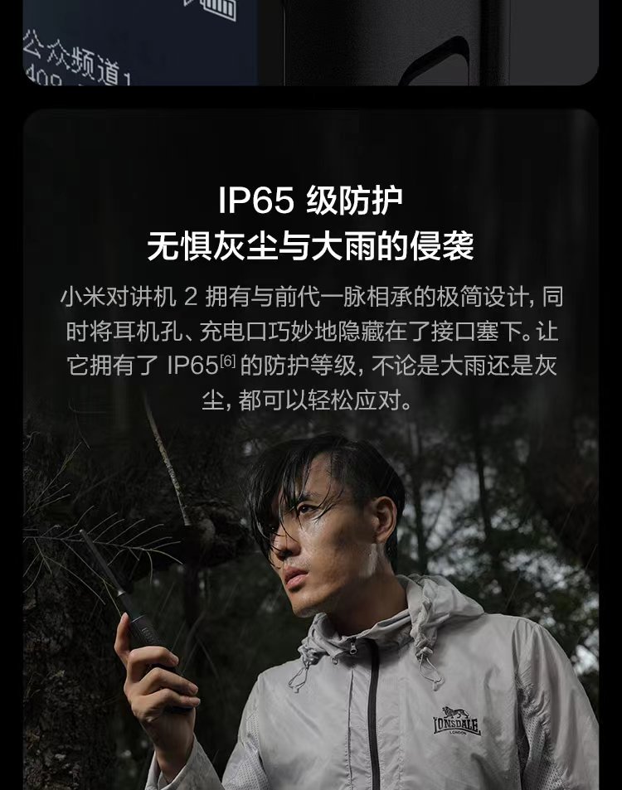Select the 'IP65 级防护' headline
622x790 pixels.
pos(310,200)
